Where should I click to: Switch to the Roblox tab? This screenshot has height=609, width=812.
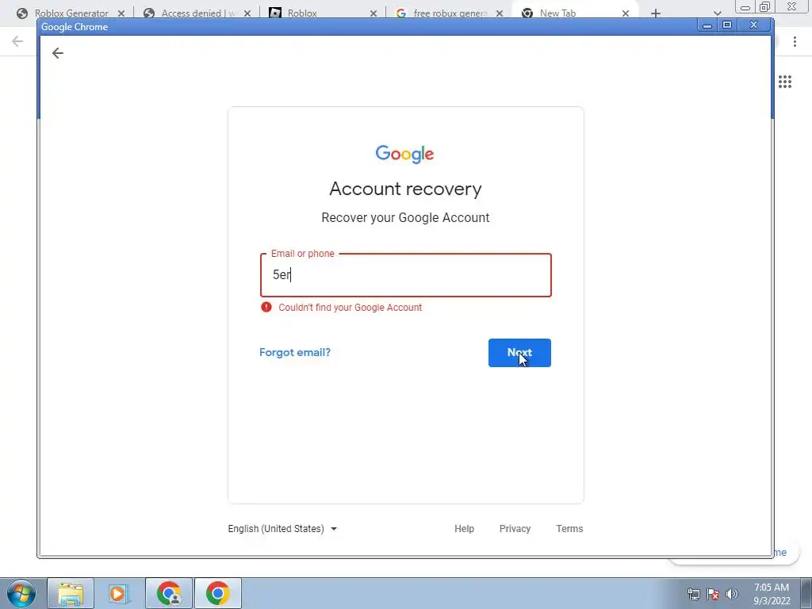(302, 13)
